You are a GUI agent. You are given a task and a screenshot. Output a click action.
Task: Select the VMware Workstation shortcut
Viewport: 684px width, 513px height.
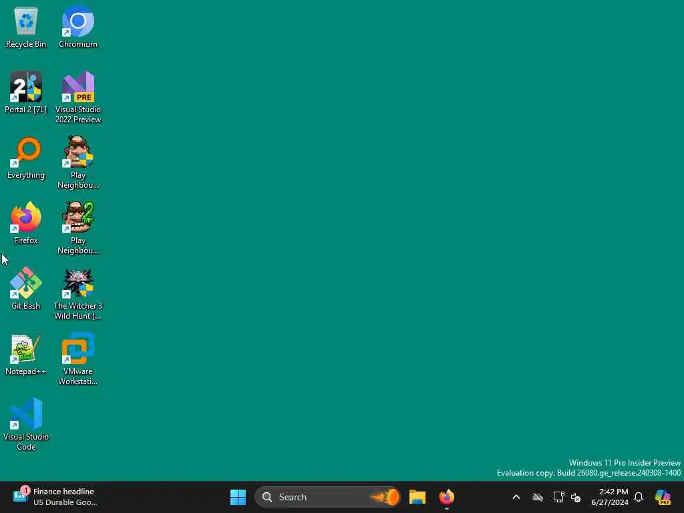tap(78, 359)
